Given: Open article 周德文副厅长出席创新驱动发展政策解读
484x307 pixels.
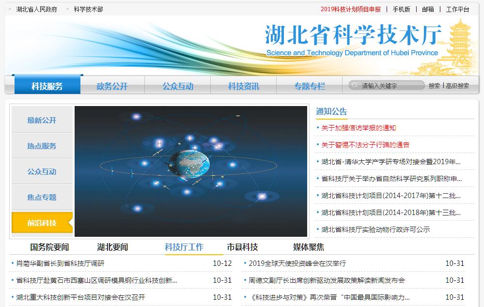Looking at the screenshot, I should point(327,280).
